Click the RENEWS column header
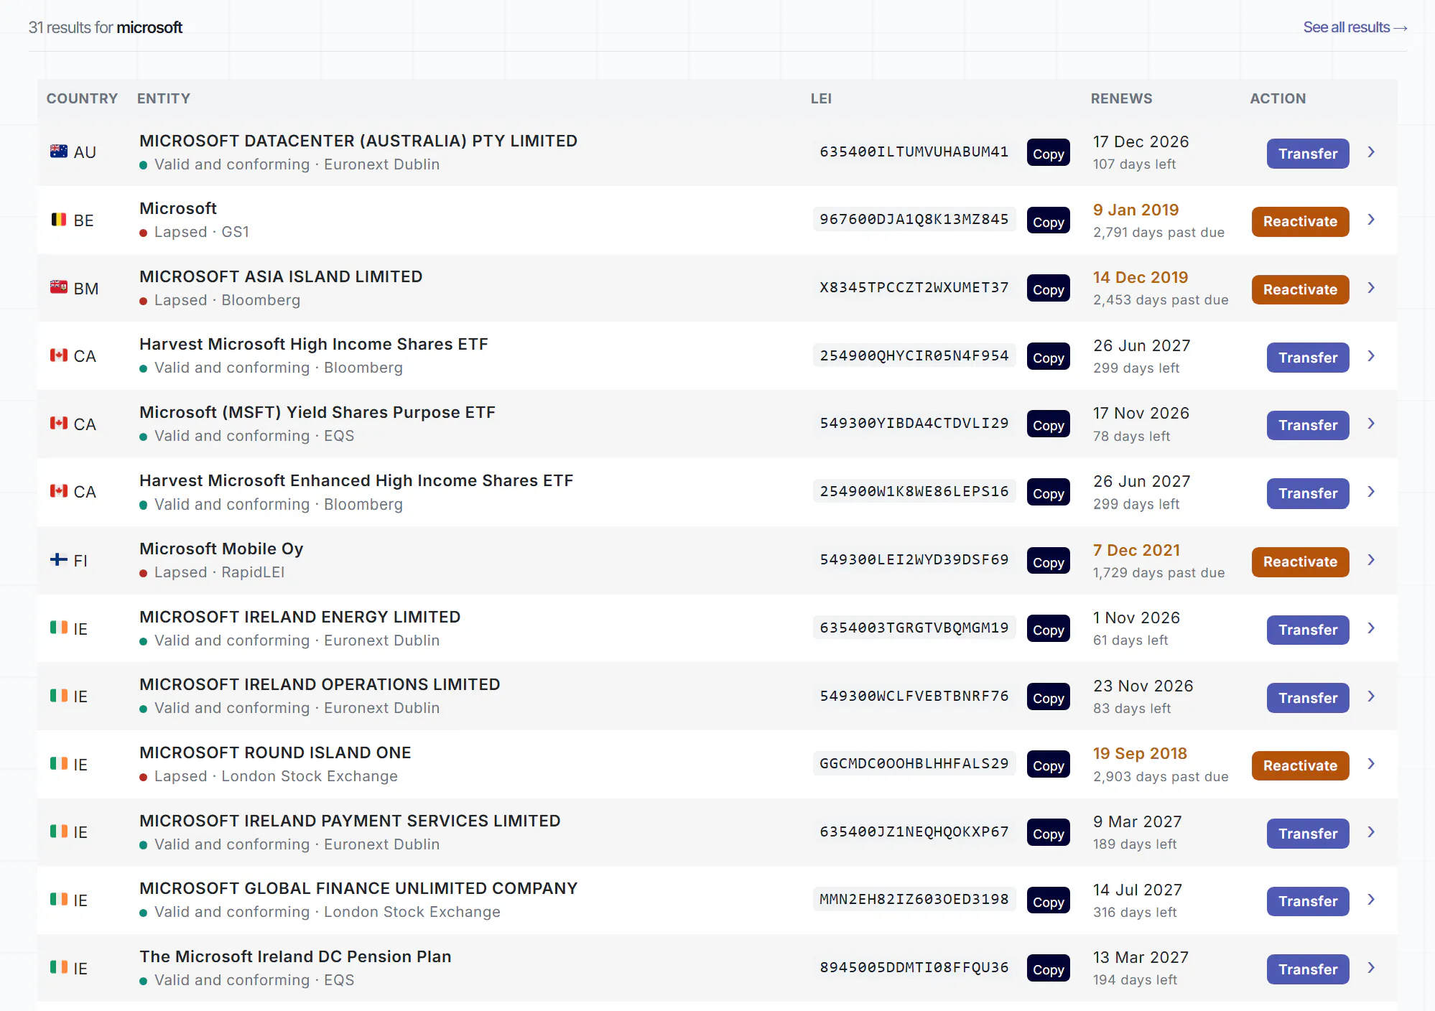Viewport: 1435px width, 1011px height. click(1121, 98)
